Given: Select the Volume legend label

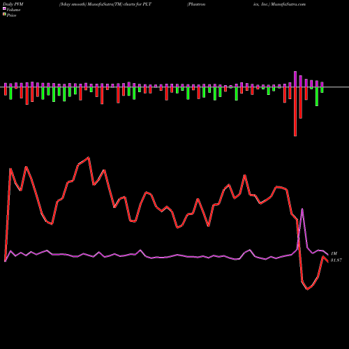Looking at the screenshot, I should coord(13,10).
